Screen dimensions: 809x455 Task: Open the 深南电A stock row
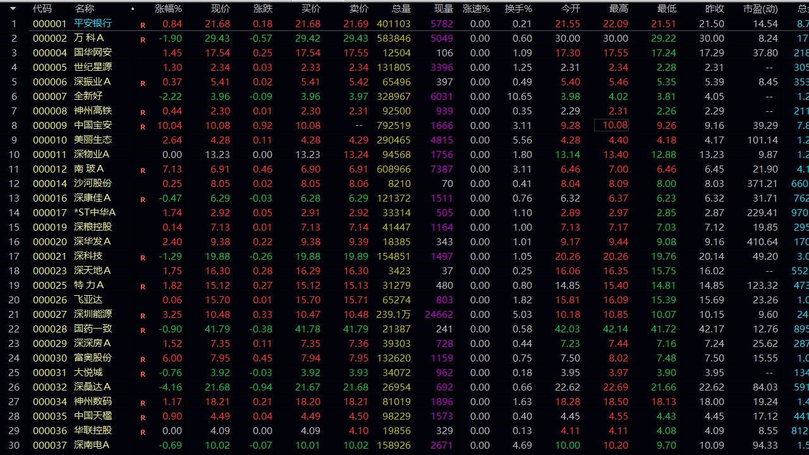(92, 445)
